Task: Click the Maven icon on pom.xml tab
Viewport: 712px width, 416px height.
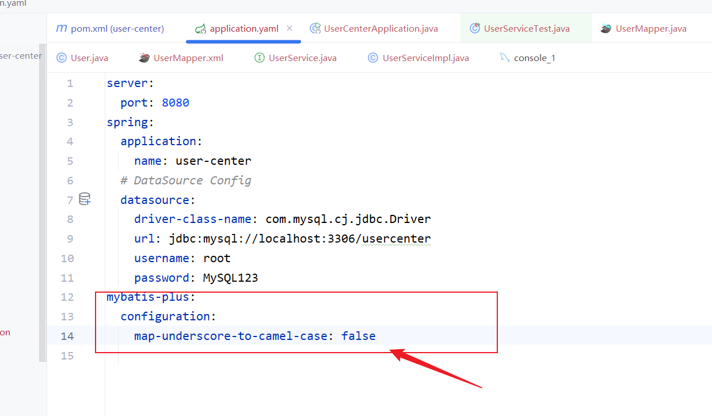Action: (62, 28)
